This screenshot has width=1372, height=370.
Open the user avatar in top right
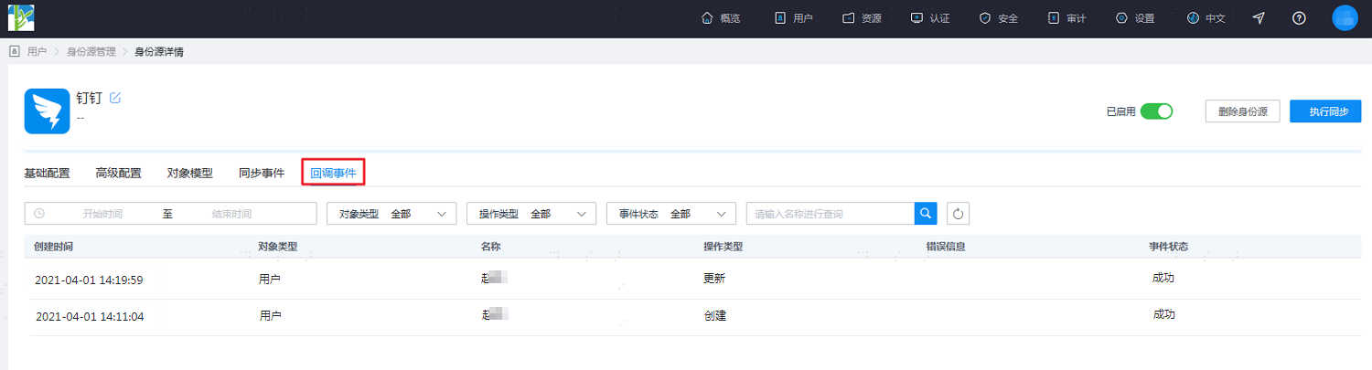1345,18
